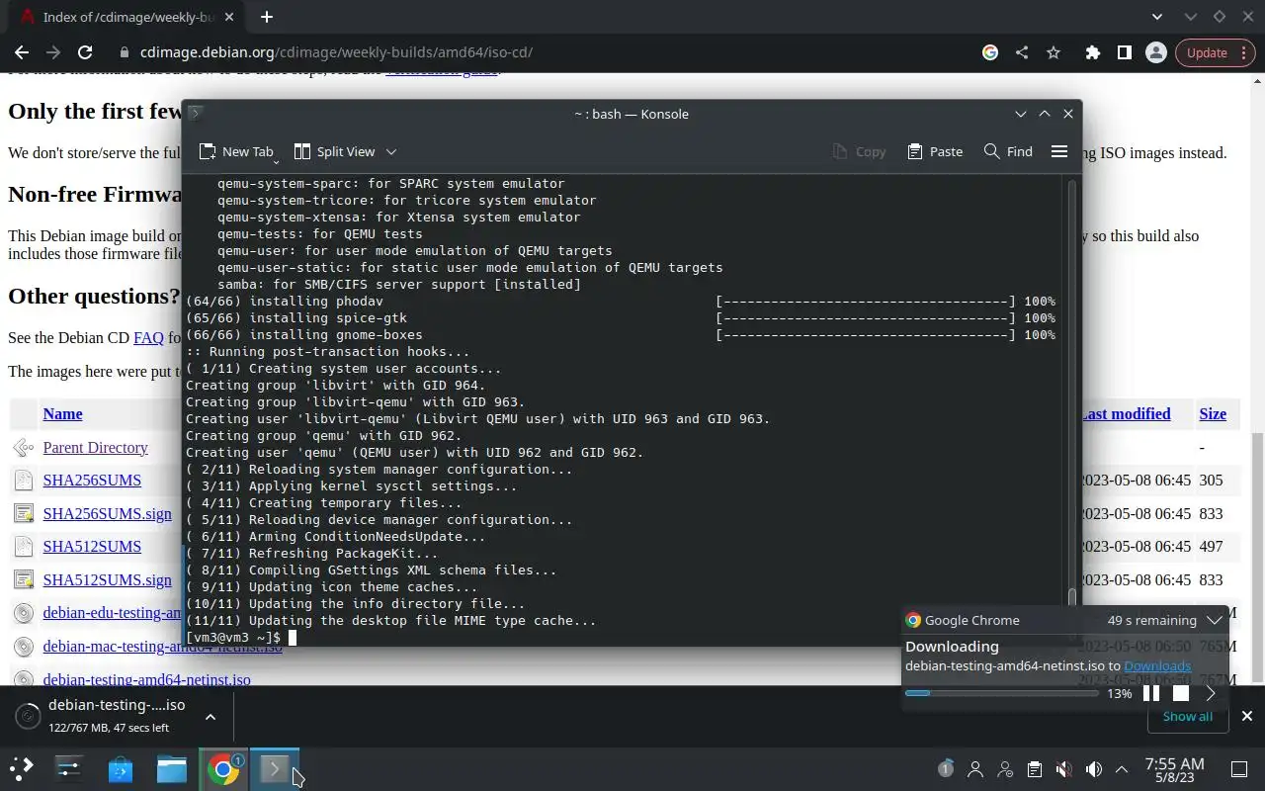Open clipboard tray icon
This screenshot has width=1265, height=791.
tap(1034, 769)
